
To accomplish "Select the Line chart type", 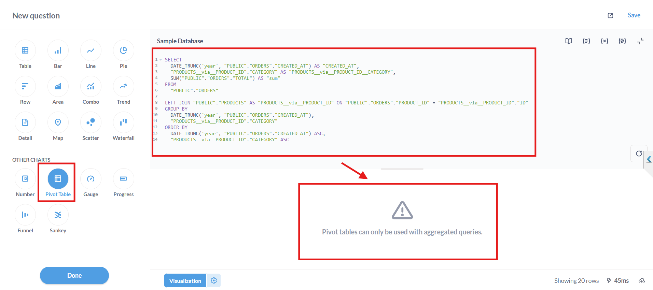I will [x=91, y=50].
